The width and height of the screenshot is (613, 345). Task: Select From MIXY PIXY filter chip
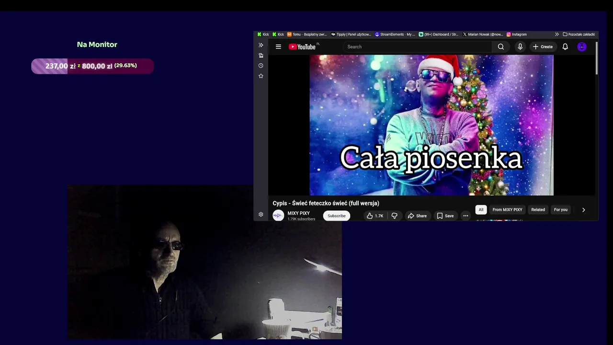(x=507, y=209)
